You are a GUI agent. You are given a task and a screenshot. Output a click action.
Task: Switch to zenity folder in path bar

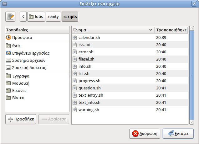tap(54, 16)
